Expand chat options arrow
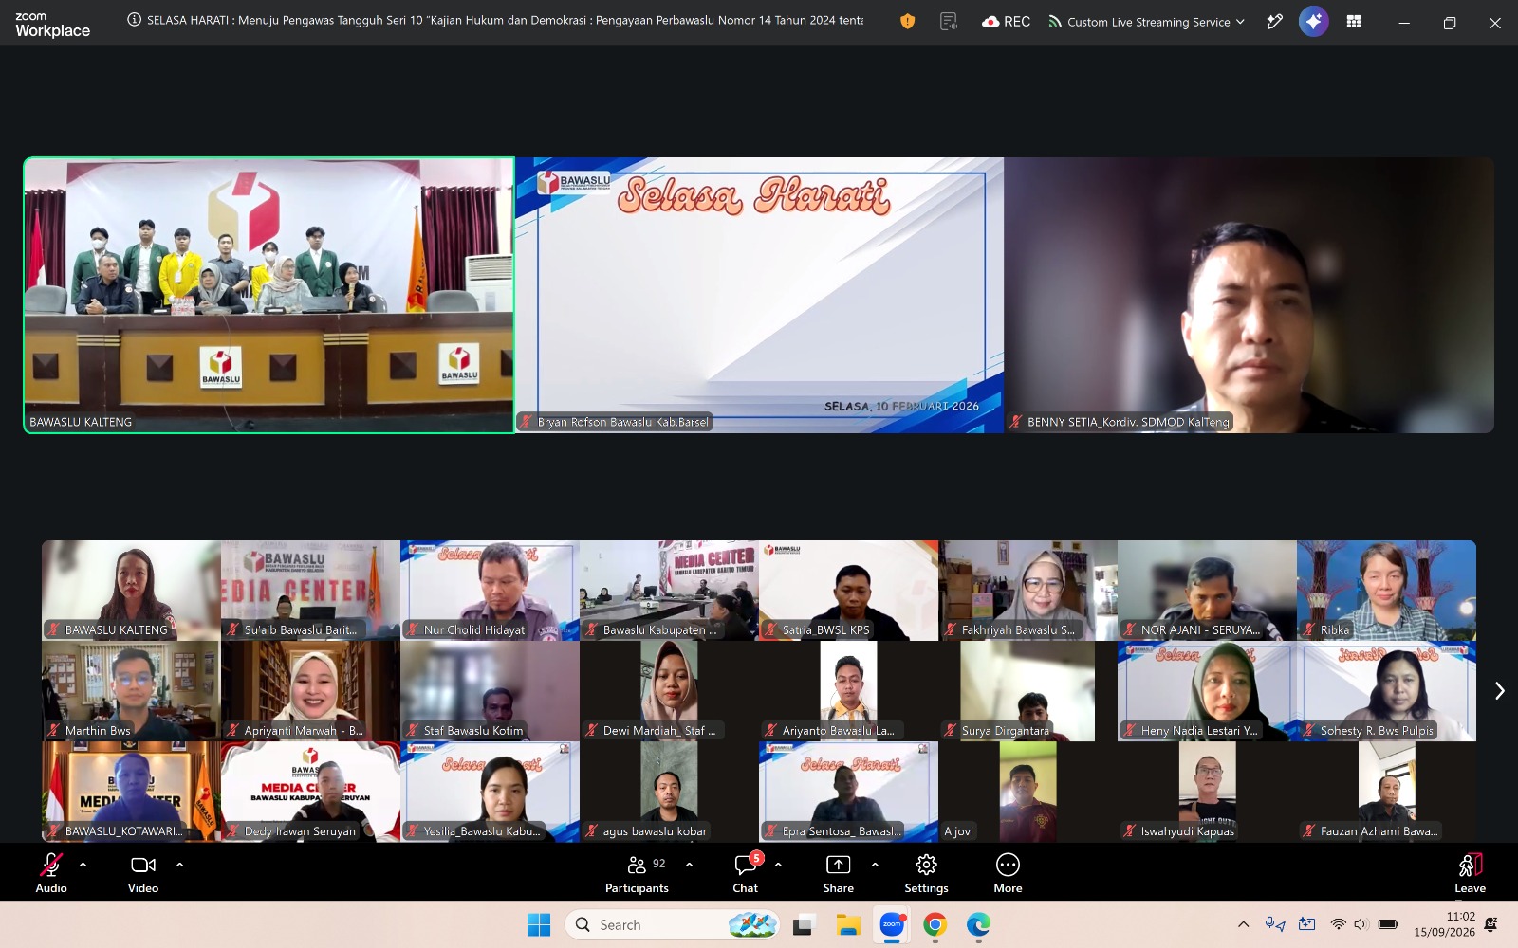The width and height of the screenshot is (1518, 948). (778, 865)
